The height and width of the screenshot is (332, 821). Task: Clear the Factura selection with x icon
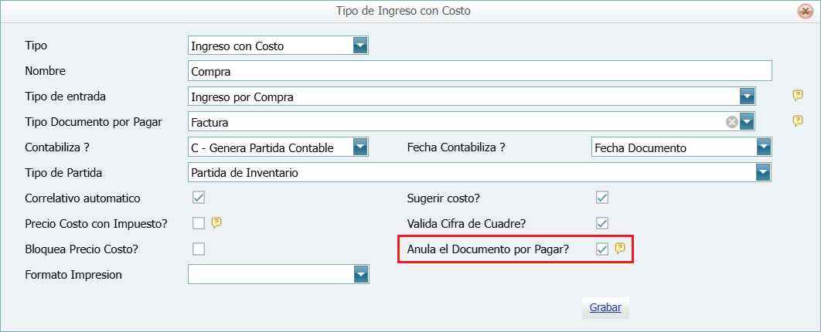pyautogui.click(x=731, y=122)
